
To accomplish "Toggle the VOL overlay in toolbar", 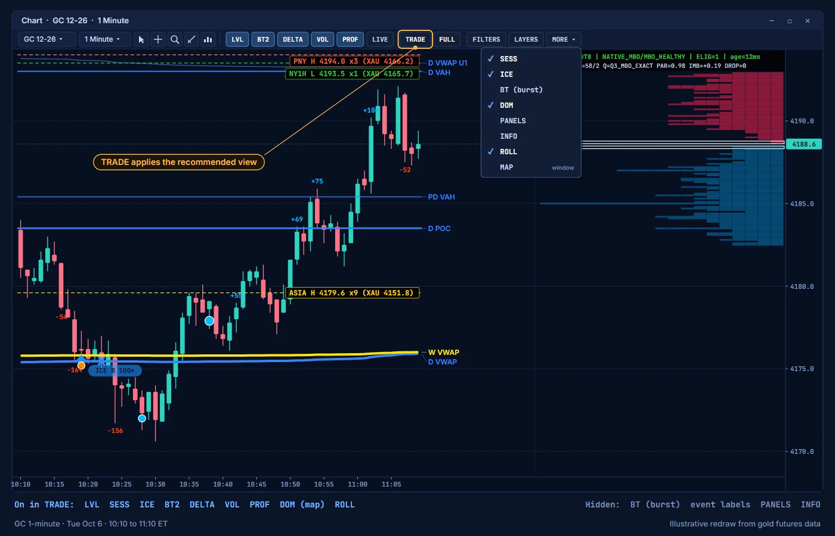I will (323, 39).
